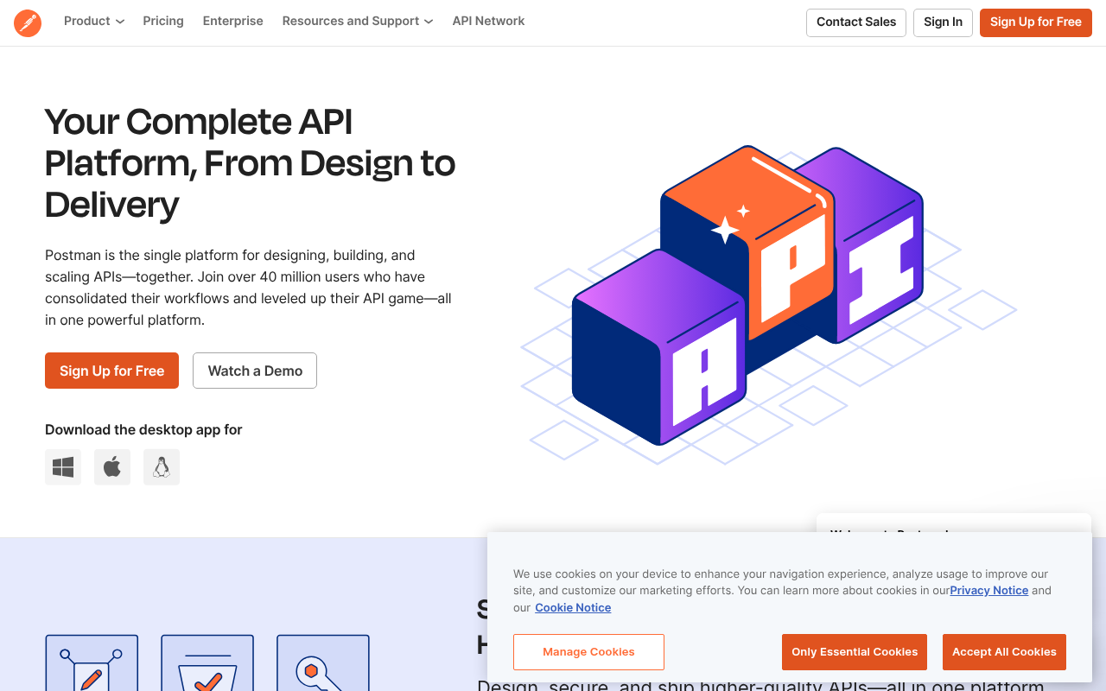
Task: Open the Cookie Notice link
Action: 573,607
